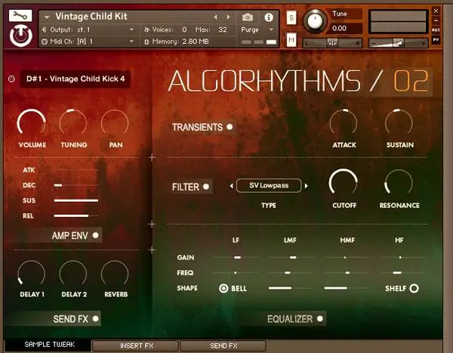This screenshot has width=453, height=353.
Task: Click the plus marker beside the Amp Env section
Action: pos(152,249)
